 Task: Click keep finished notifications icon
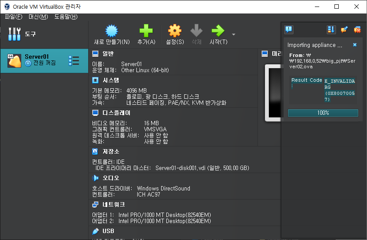click(344, 30)
